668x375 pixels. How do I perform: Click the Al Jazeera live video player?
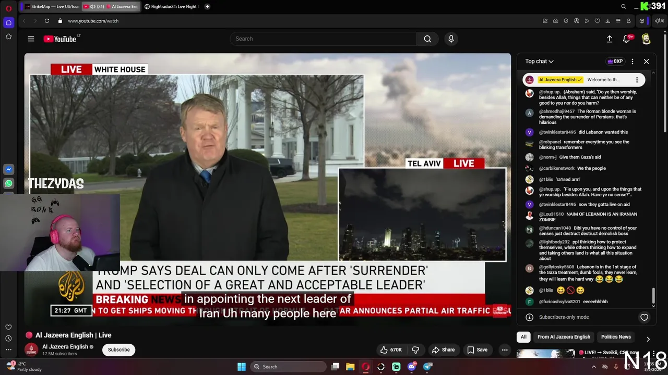[x=268, y=189]
